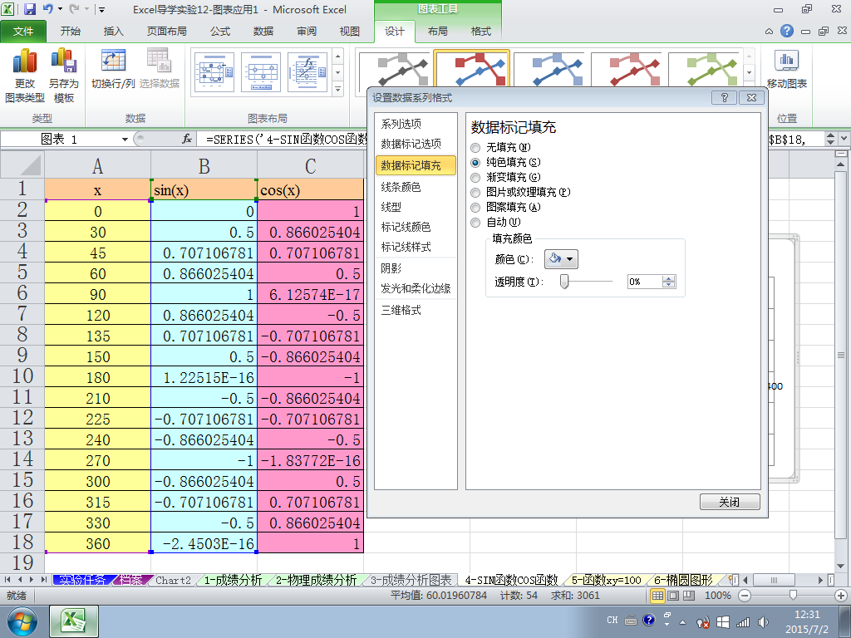Click the transparency spinner up arrow

[669, 278]
